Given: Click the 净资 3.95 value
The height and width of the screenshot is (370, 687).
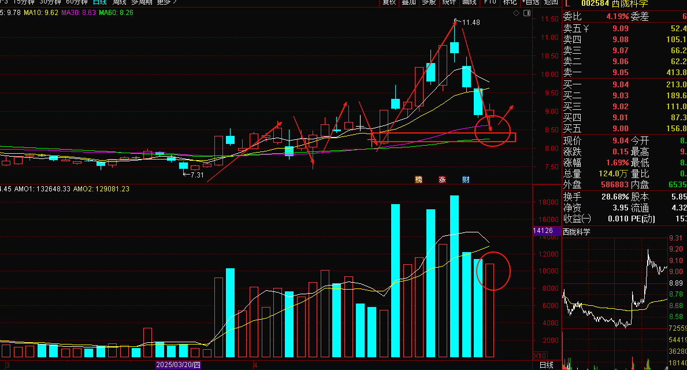Looking at the screenshot, I should pyautogui.click(x=621, y=208).
